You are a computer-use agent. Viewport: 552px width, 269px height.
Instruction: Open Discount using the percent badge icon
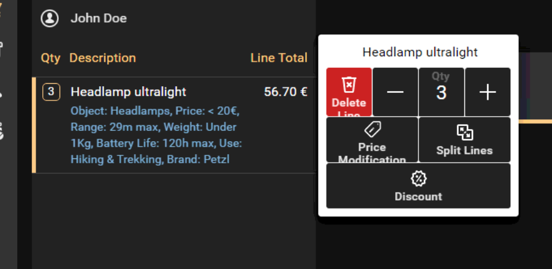(x=418, y=179)
